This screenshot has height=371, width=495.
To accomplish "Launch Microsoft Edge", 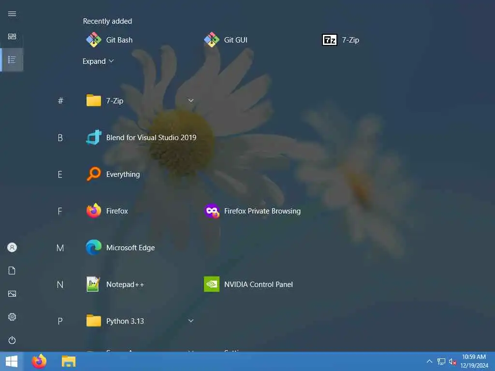I will tap(120, 248).
